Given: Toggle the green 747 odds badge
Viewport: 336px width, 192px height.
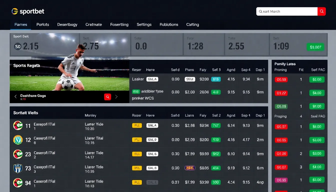Looking at the screenshot, I should (x=216, y=125).
